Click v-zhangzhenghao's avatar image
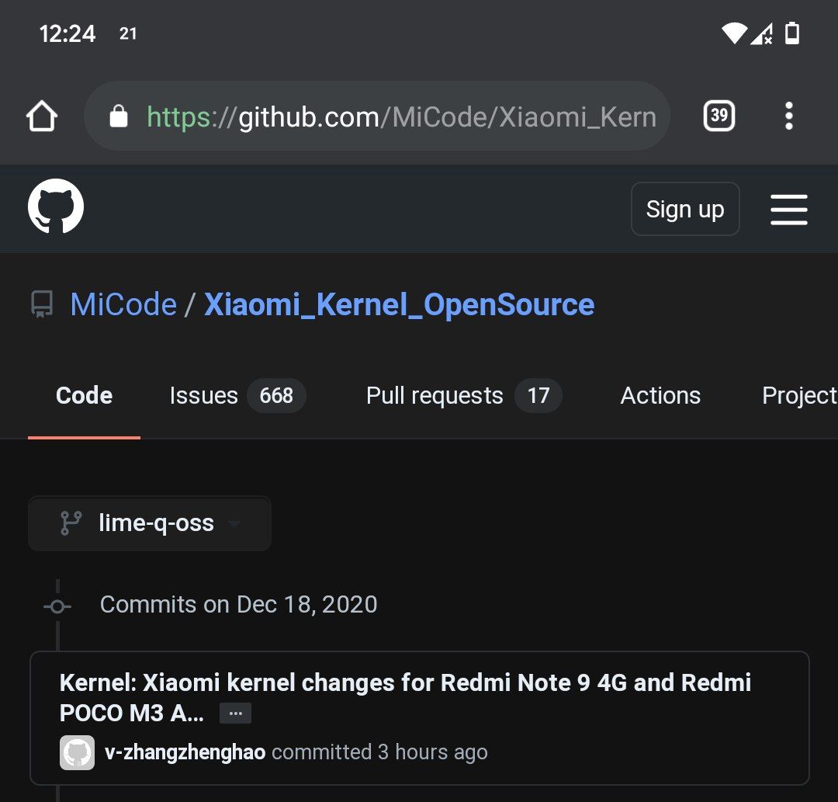The image size is (838, 802). [x=78, y=752]
